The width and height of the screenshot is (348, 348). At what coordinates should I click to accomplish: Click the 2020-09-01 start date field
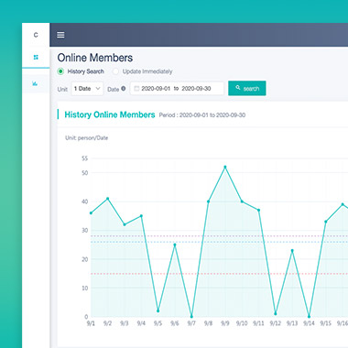(156, 89)
